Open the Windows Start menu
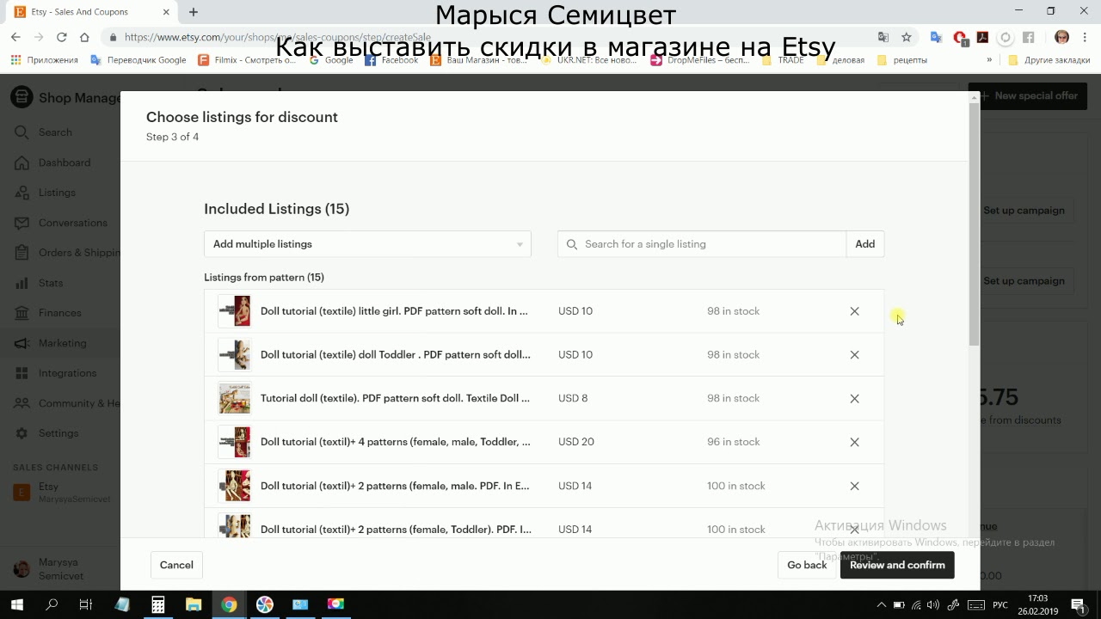1101x619 pixels. (16, 604)
